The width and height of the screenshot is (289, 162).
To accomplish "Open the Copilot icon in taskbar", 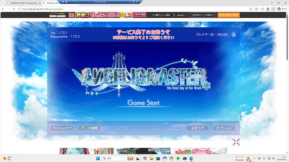I will 145,158.
